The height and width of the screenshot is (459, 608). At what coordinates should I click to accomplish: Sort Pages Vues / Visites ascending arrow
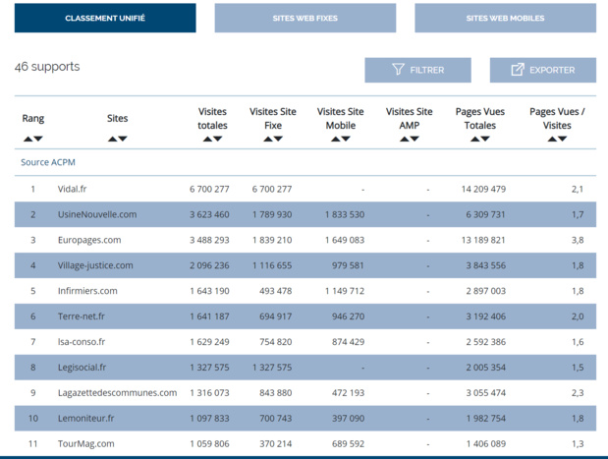[x=552, y=140]
